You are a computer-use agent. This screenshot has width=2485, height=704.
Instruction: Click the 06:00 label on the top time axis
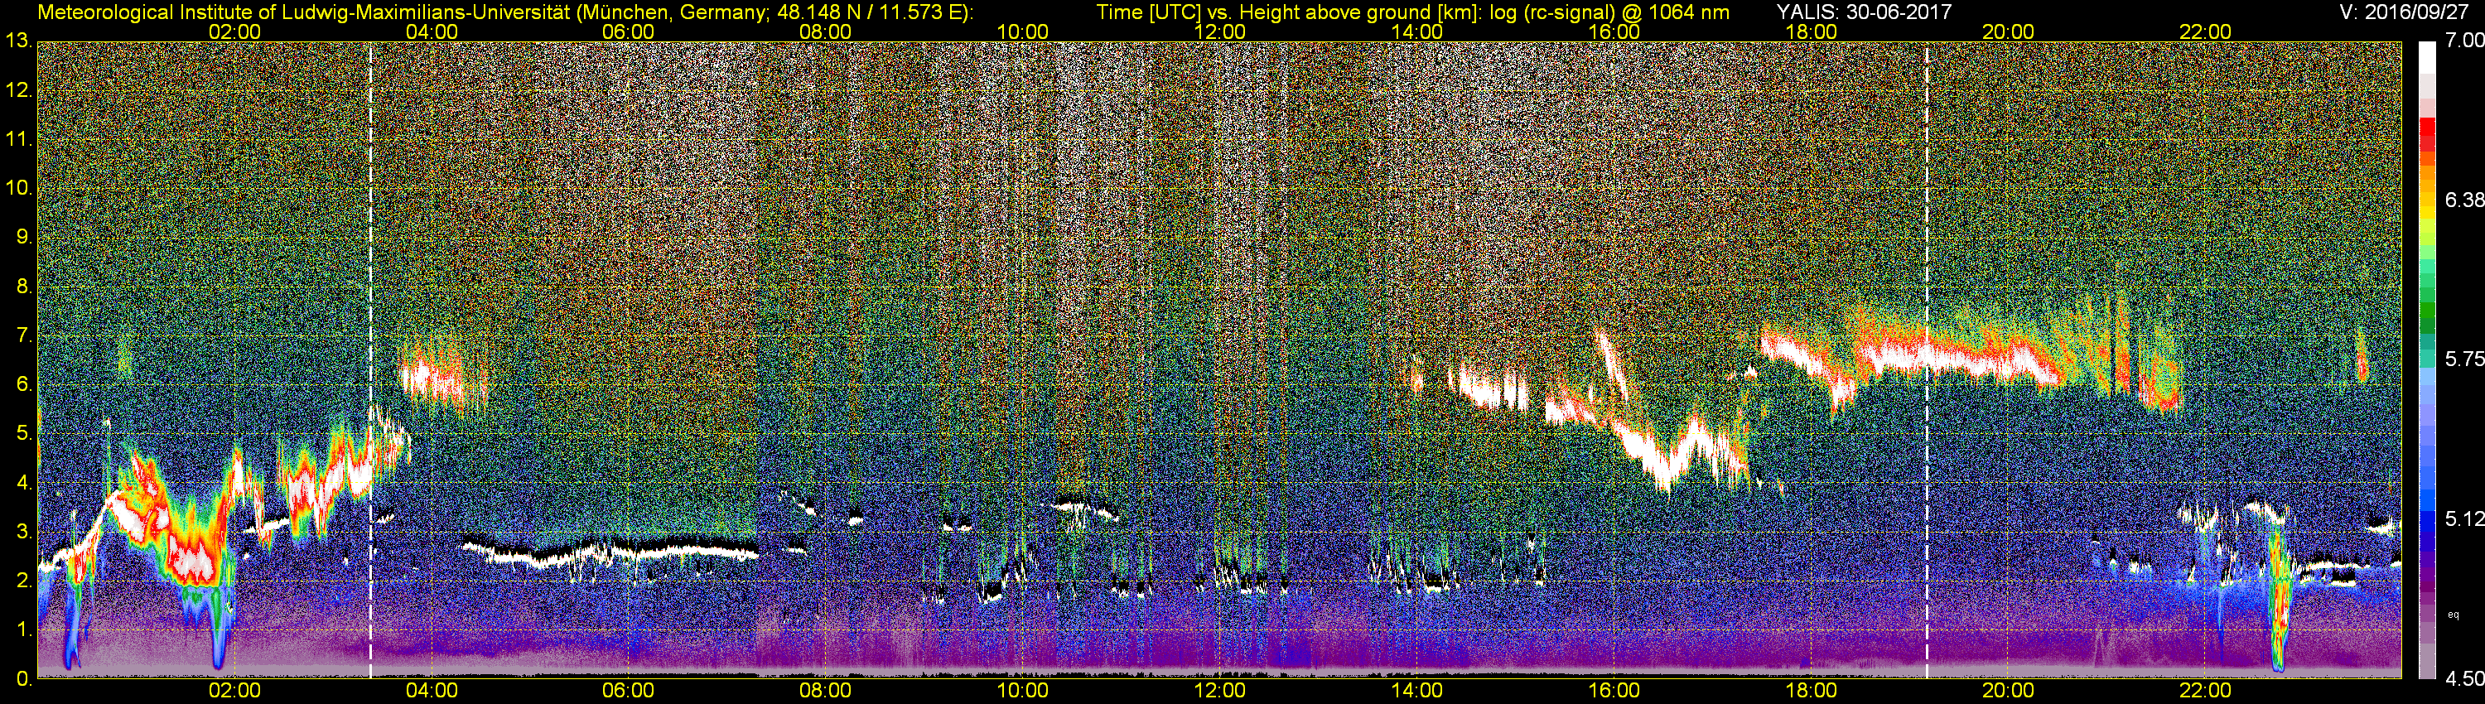[x=628, y=31]
